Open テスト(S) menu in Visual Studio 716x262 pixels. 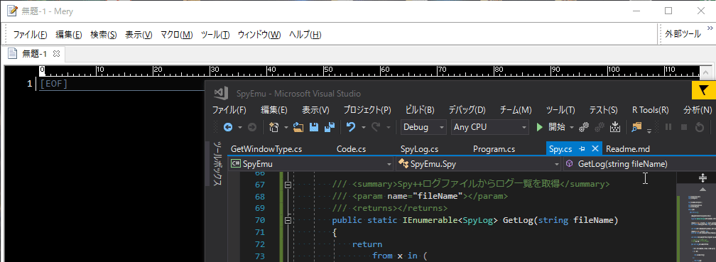[x=603, y=110]
